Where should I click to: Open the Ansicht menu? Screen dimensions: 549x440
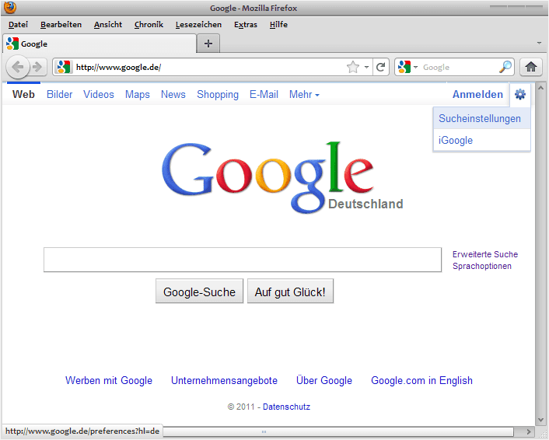(x=108, y=25)
